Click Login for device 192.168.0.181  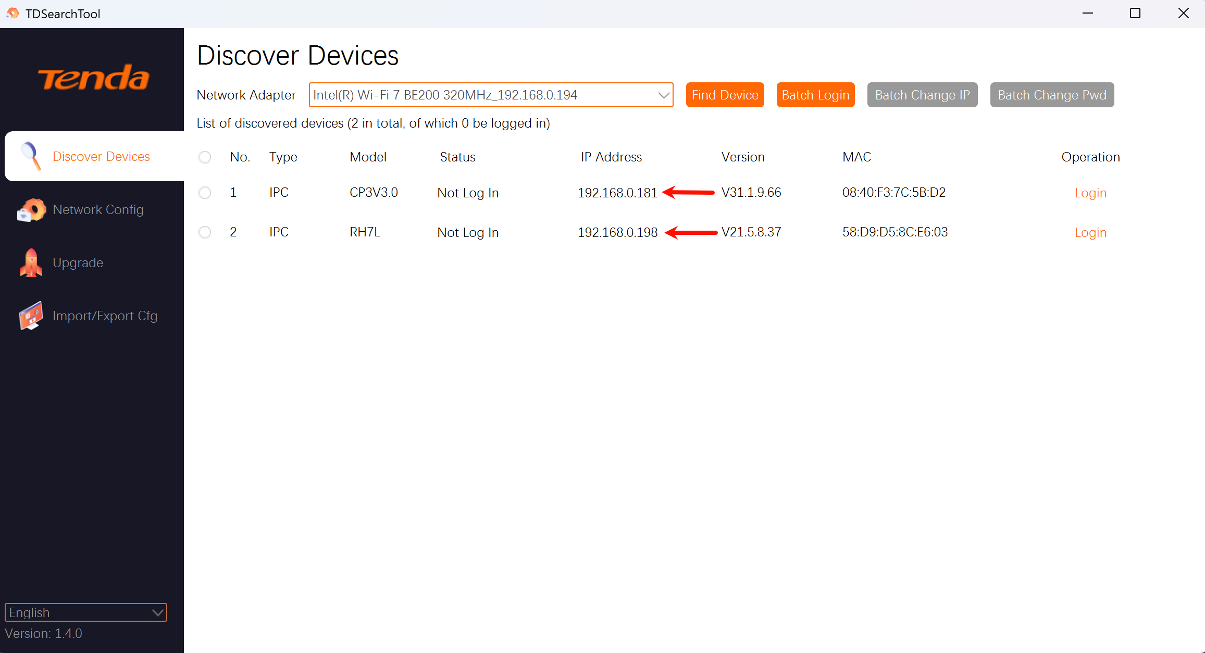[x=1090, y=193]
